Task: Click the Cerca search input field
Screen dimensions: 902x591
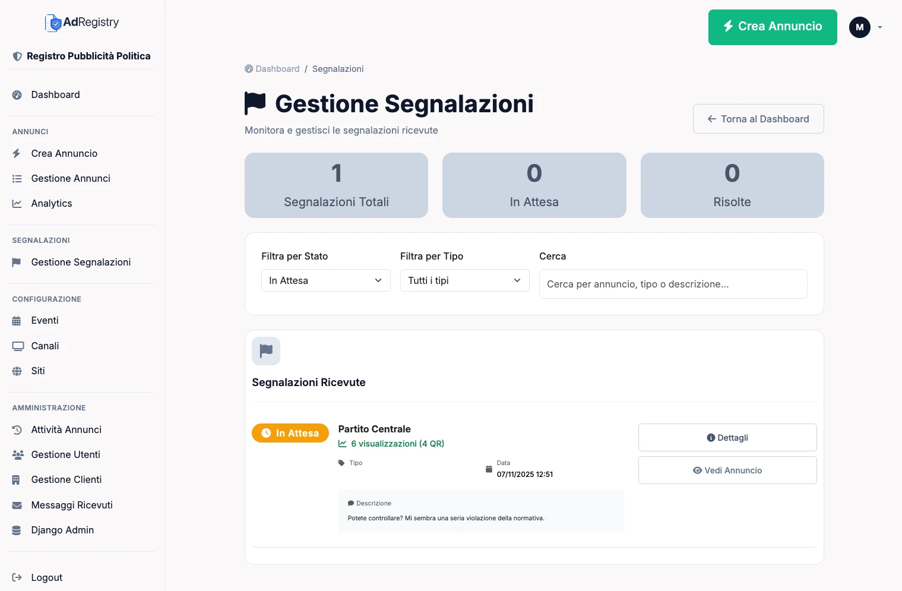Action: coord(673,284)
